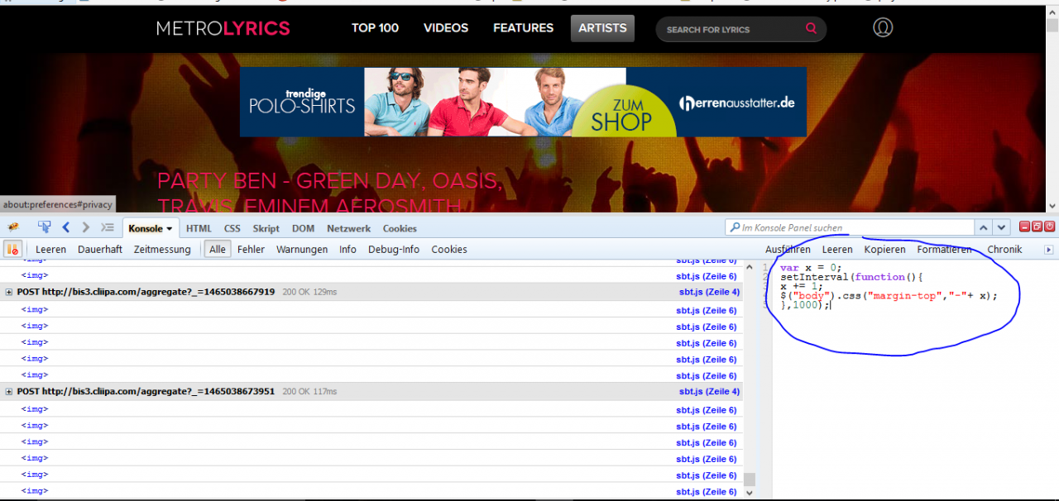Image resolution: width=1059 pixels, height=501 pixels.
Task: Toggle Cookies filter beside Debug-Info
Action: click(x=449, y=249)
